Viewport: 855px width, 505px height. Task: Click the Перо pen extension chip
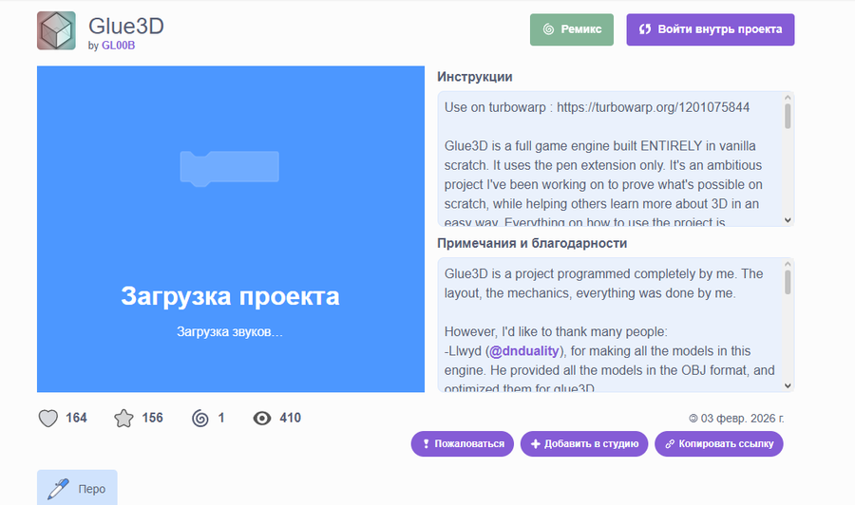77,488
